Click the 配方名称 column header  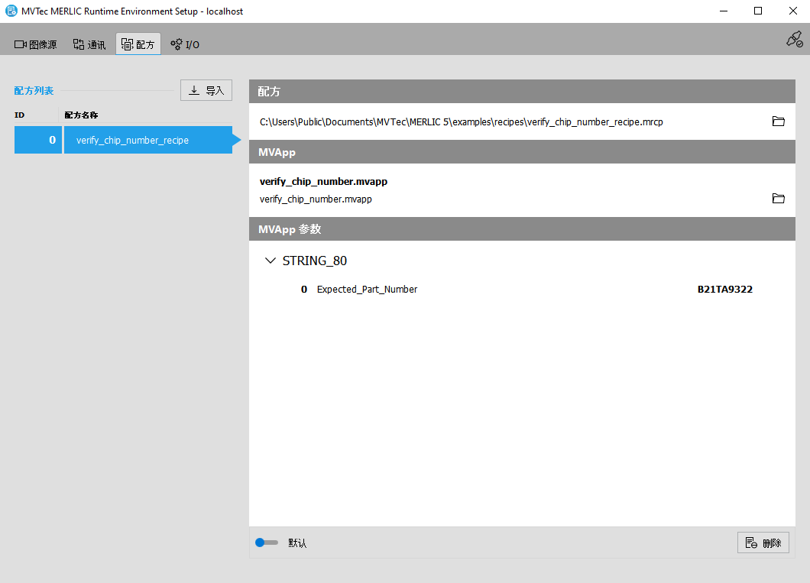[81, 115]
